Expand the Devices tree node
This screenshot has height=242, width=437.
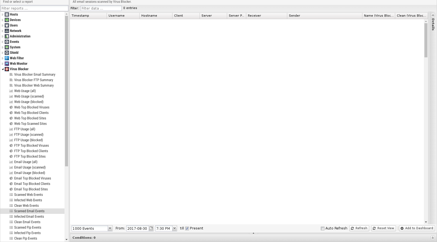3,20
